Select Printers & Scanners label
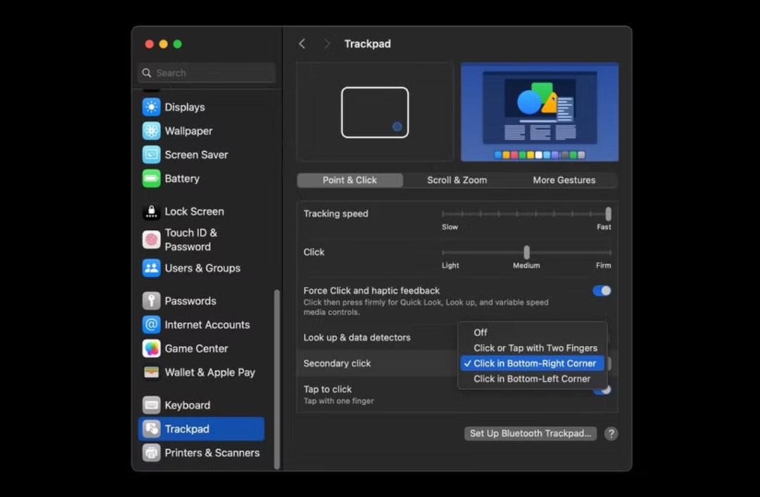The image size is (760, 497). pos(213,453)
